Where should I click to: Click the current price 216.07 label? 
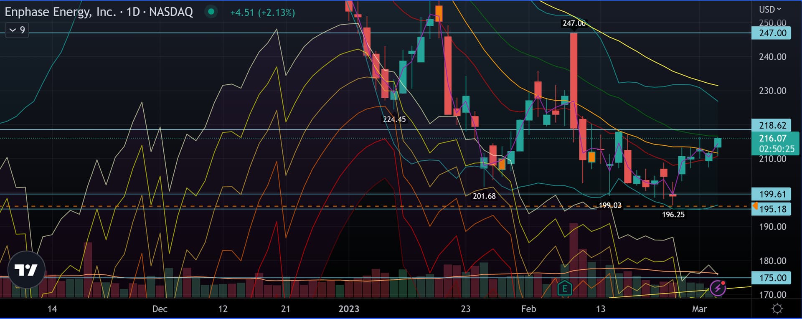pyautogui.click(x=773, y=138)
